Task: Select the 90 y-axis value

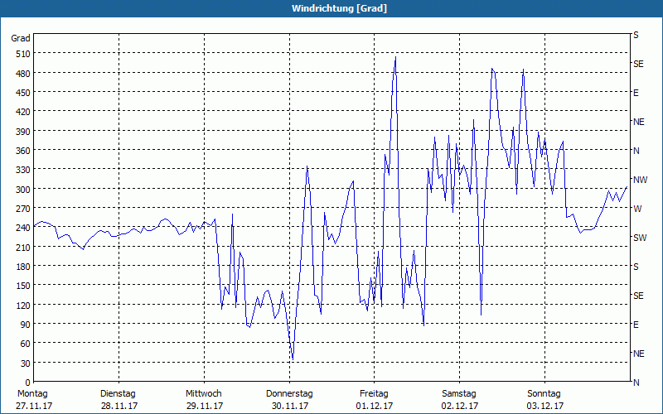Action: coord(26,325)
